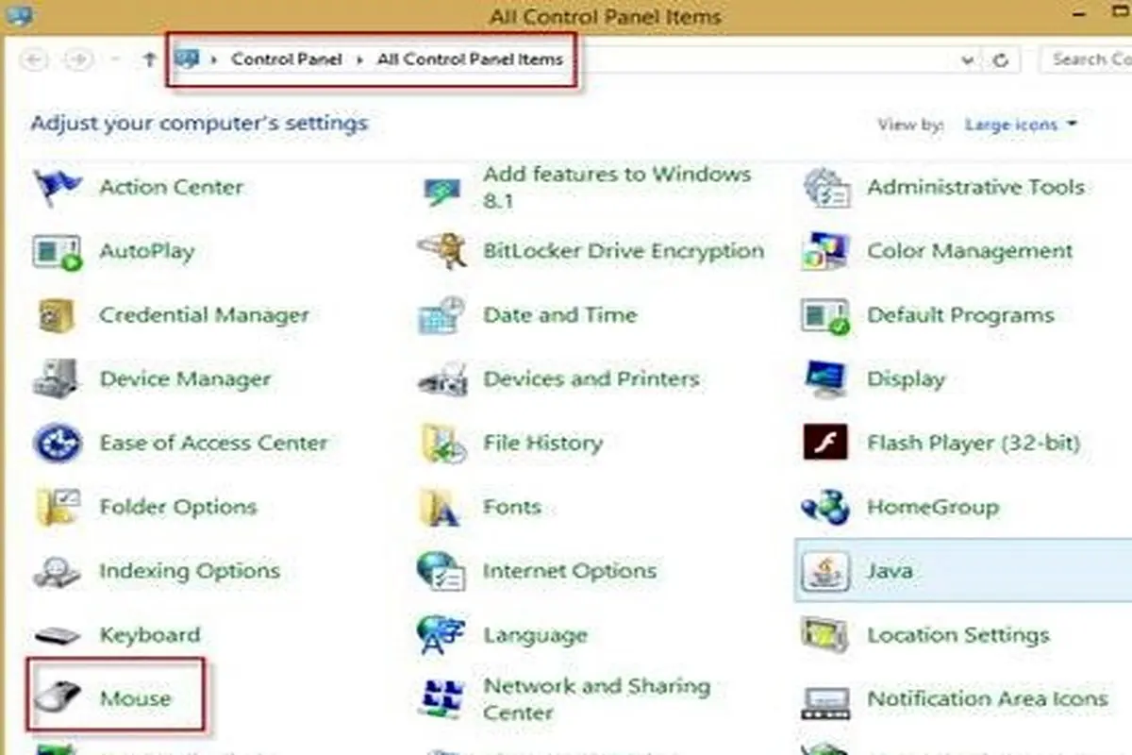Expand the recent locations arrow beside Forward
Image resolution: width=1132 pixels, height=755 pixels.
(x=115, y=59)
